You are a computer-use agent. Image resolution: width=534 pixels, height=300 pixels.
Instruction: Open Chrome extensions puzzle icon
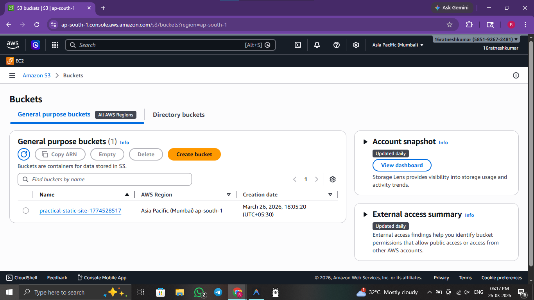tap(469, 25)
